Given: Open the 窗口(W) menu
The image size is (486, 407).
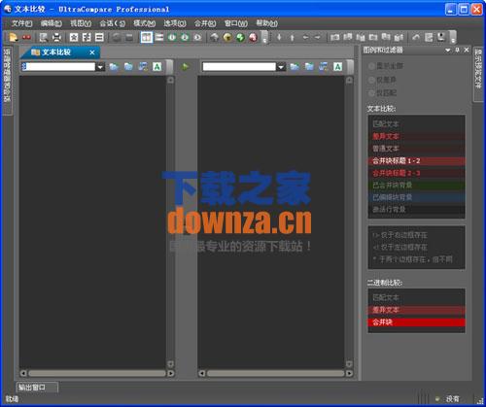Looking at the screenshot, I should click(236, 23).
